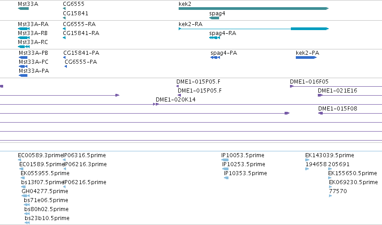Select the spag4-PA protein label
Viewport: 382px width, 225px height.
[x=224, y=53]
